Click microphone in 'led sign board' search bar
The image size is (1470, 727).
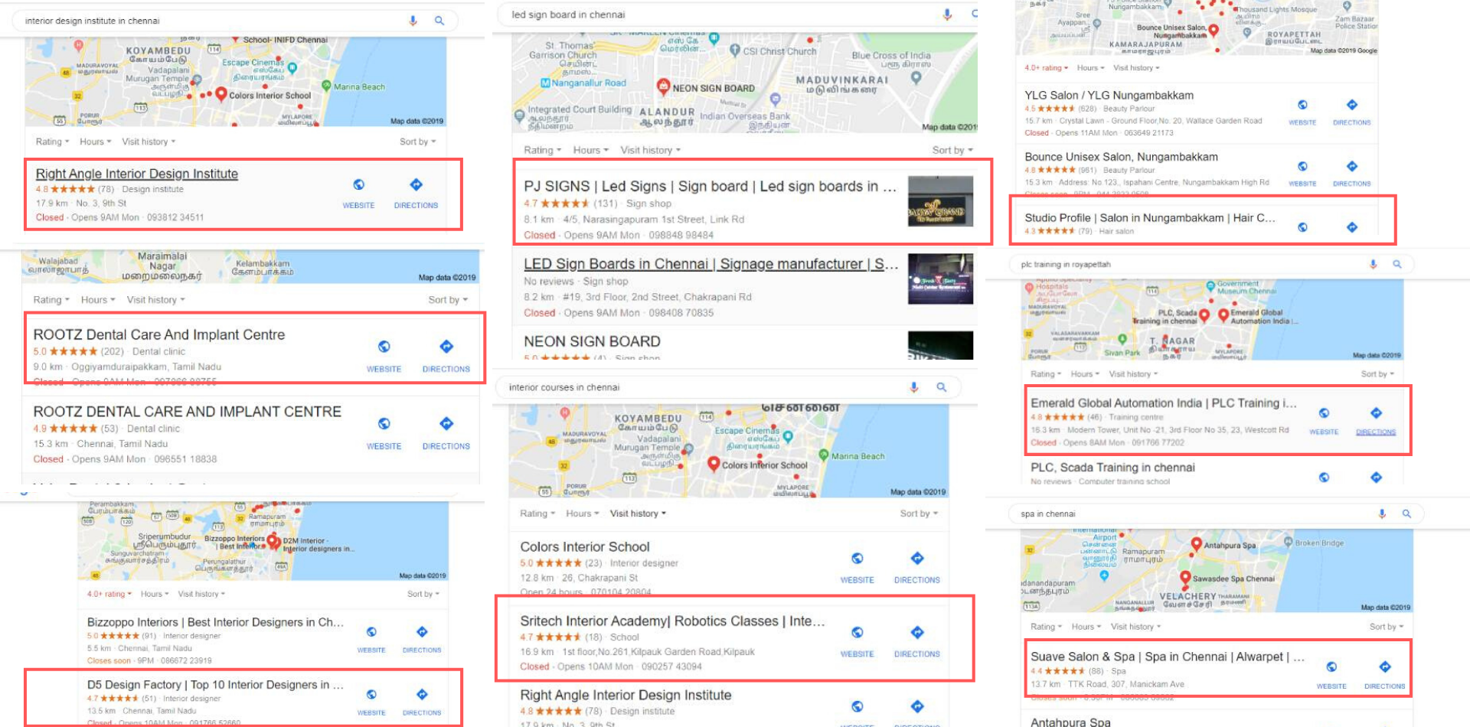pos(947,15)
